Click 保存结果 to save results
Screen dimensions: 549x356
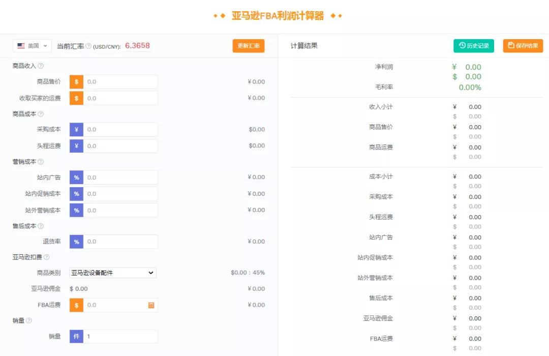[x=523, y=46]
